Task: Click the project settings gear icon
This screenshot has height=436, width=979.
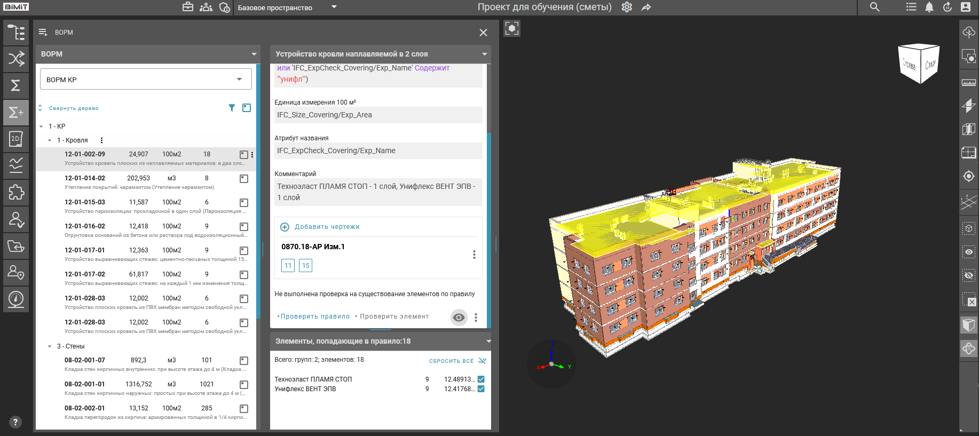Action: (627, 7)
